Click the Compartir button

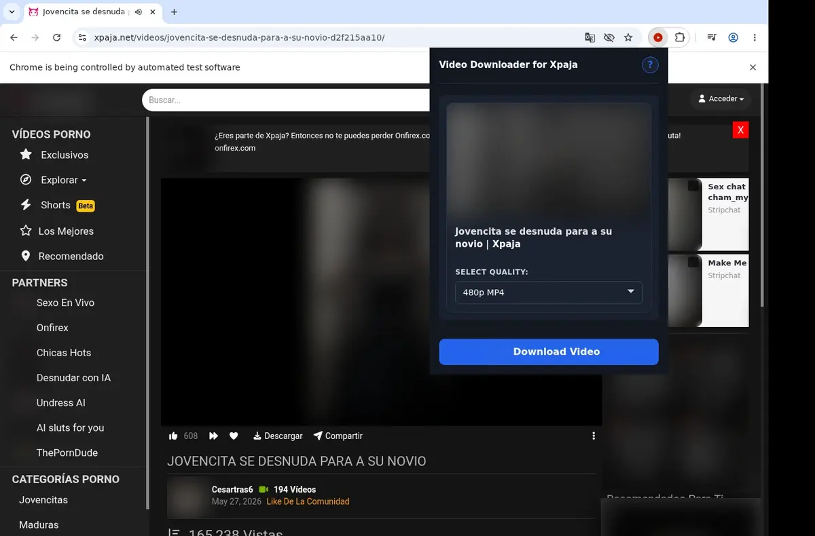pyautogui.click(x=338, y=436)
